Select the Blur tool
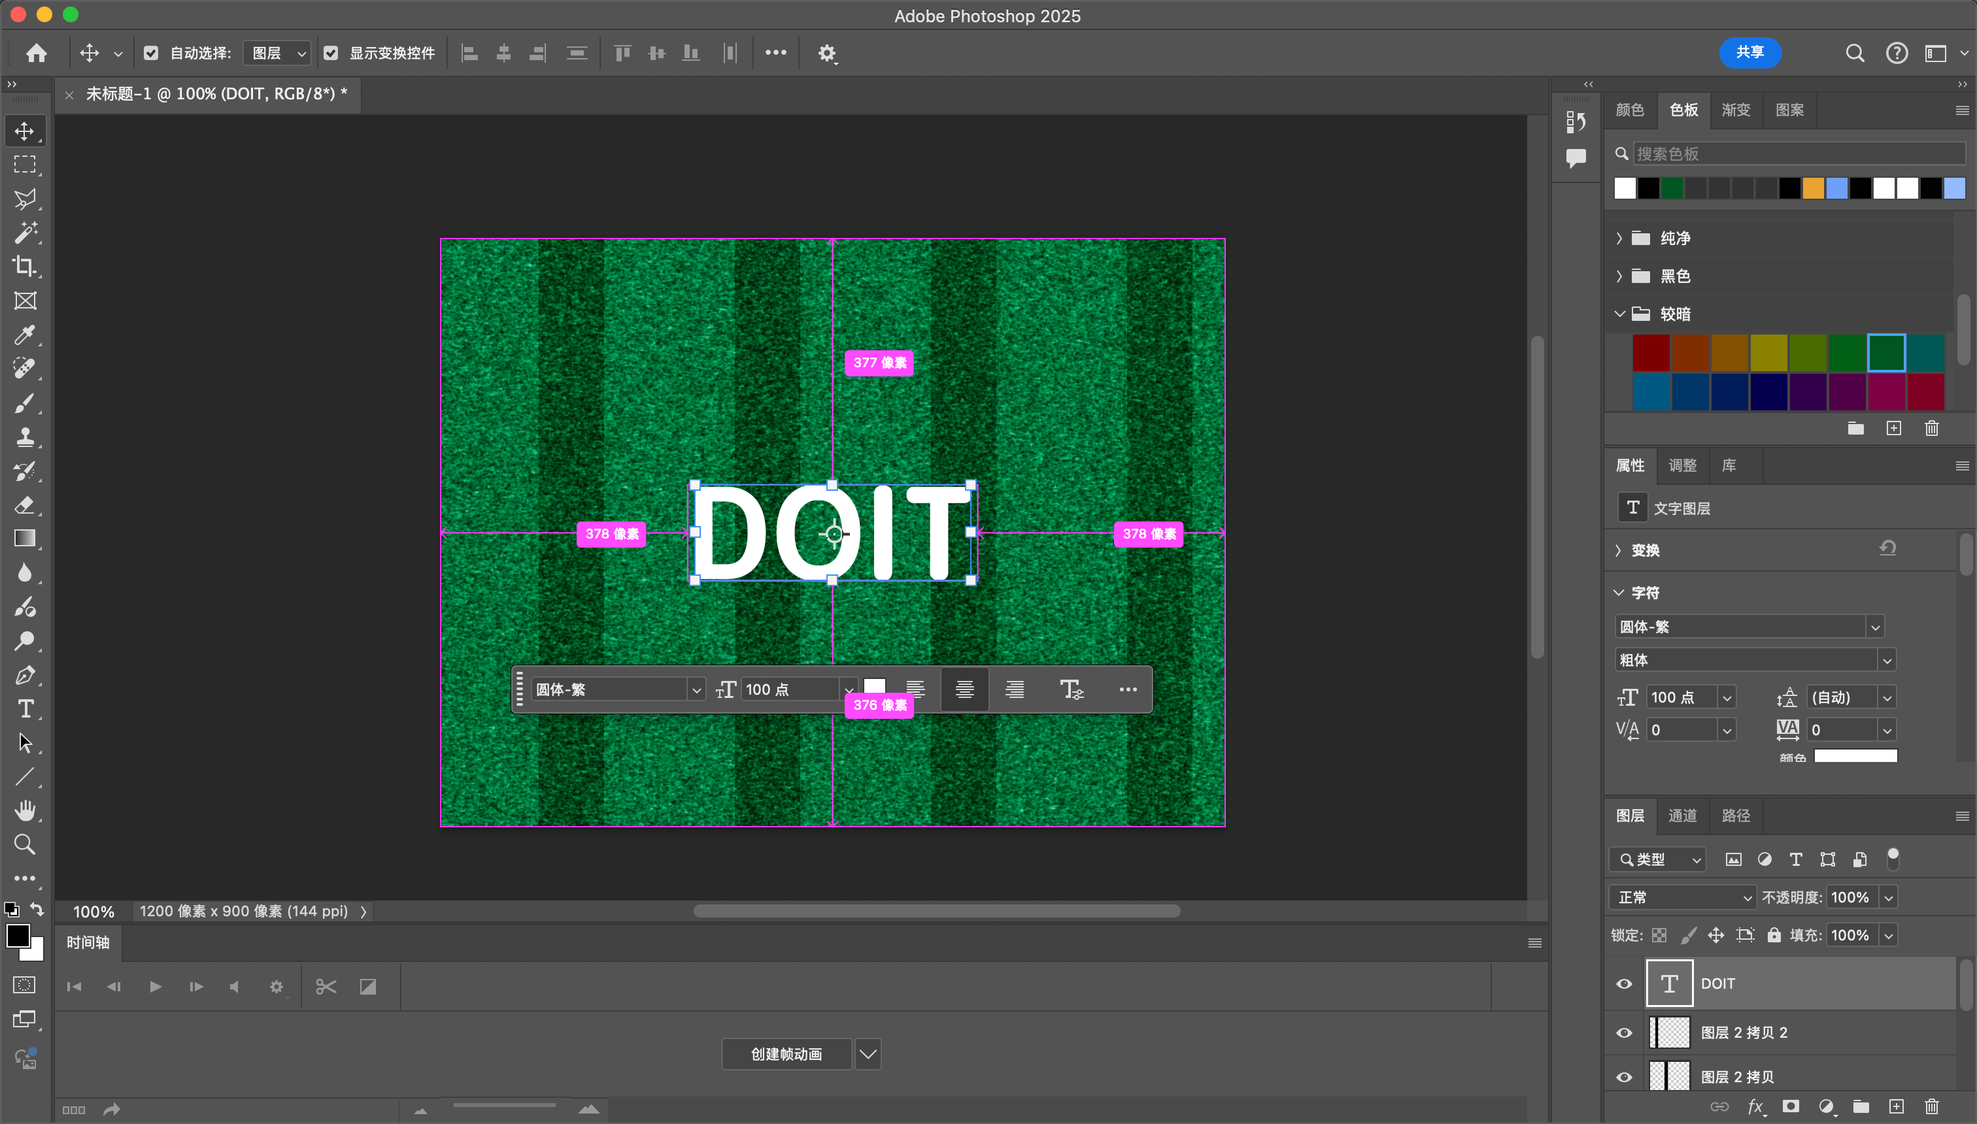The image size is (1977, 1124). pos(25,573)
